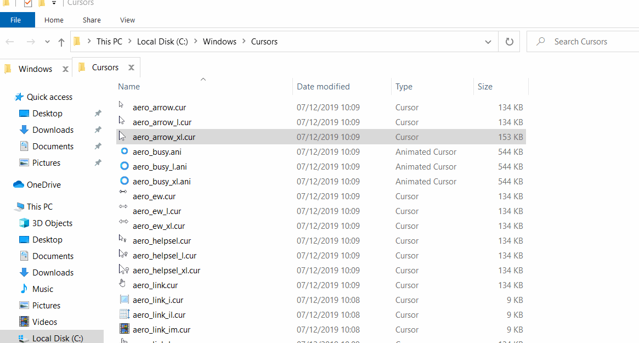Open the Music folder icon
Viewport: 639px width, 343px height.
pyautogui.click(x=24, y=289)
